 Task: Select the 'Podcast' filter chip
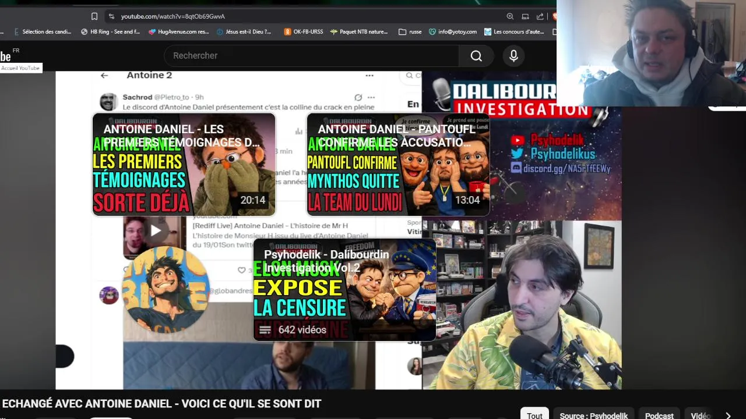[x=659, y=415]
